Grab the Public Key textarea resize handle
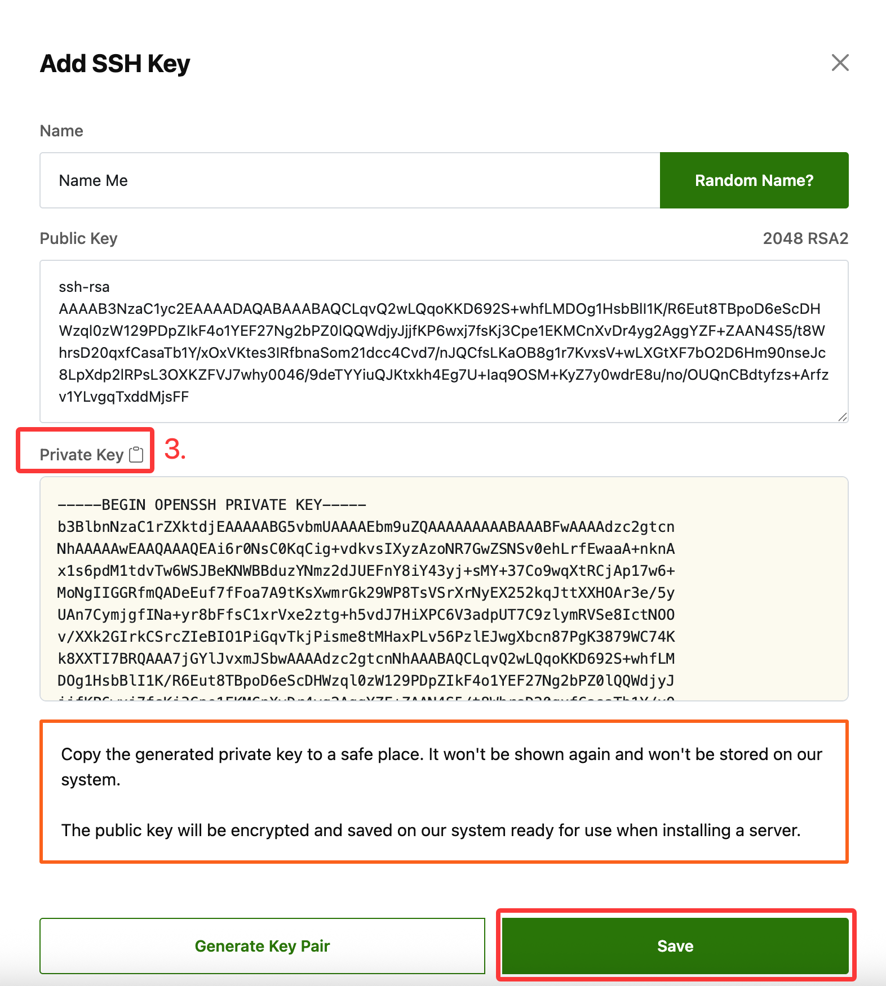886x986 pixels. tap(842, 416)
